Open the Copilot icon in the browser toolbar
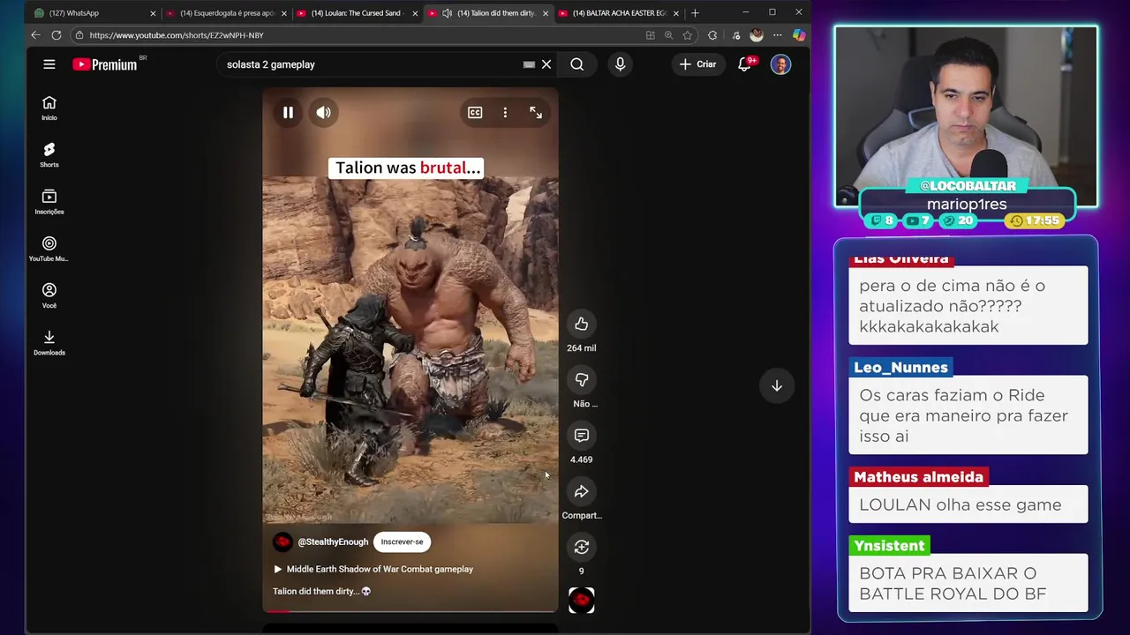The image size is (1130, 635). coord(798,35)
